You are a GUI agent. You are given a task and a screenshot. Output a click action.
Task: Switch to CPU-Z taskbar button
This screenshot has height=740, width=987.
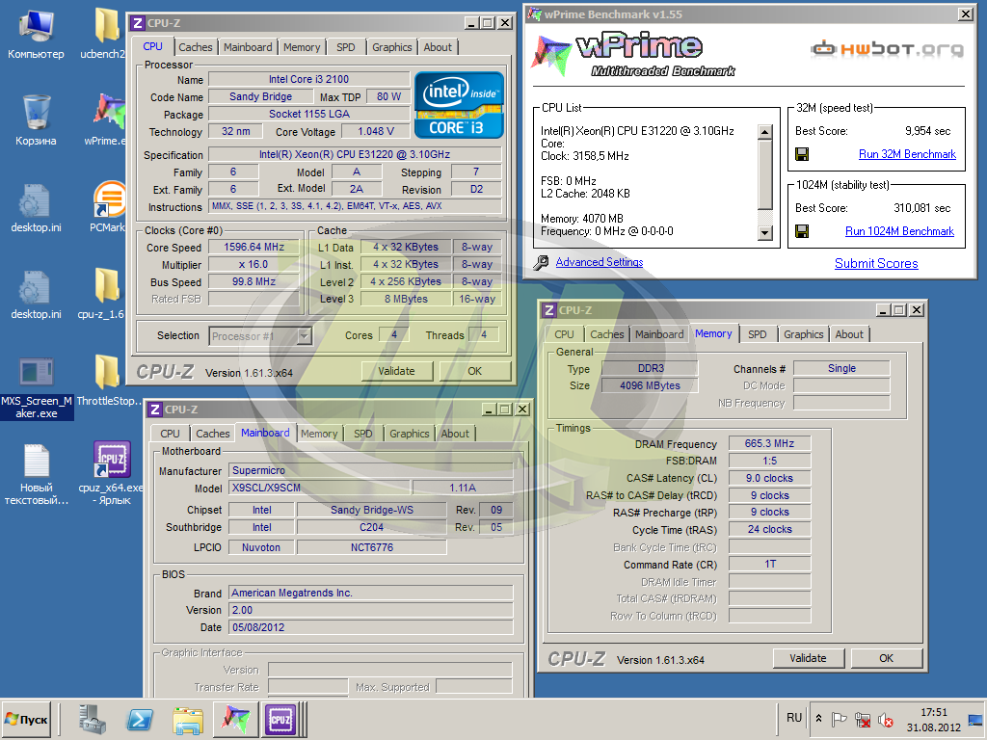pyautogui.click(x=280, y=719)
